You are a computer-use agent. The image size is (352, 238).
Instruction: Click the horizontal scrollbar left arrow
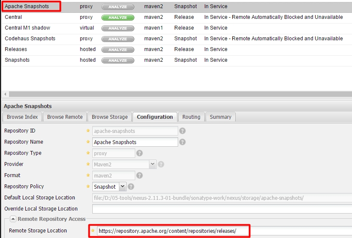point(5,94)
